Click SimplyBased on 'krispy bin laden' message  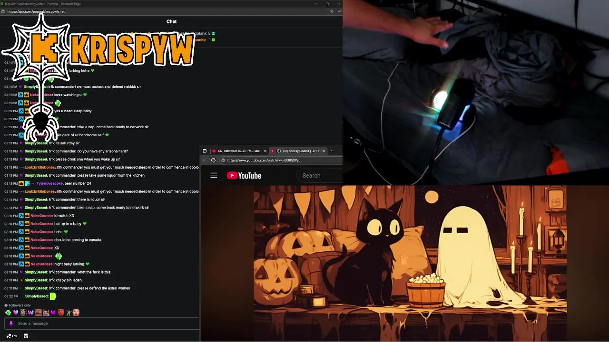(x=36, y=280)
